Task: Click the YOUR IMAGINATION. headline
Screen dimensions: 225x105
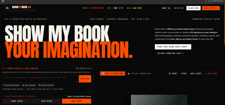Action: coord(69,50)
